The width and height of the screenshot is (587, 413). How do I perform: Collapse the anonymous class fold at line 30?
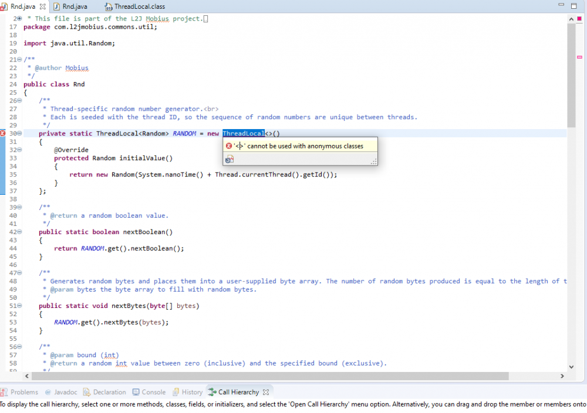(20, 134)
